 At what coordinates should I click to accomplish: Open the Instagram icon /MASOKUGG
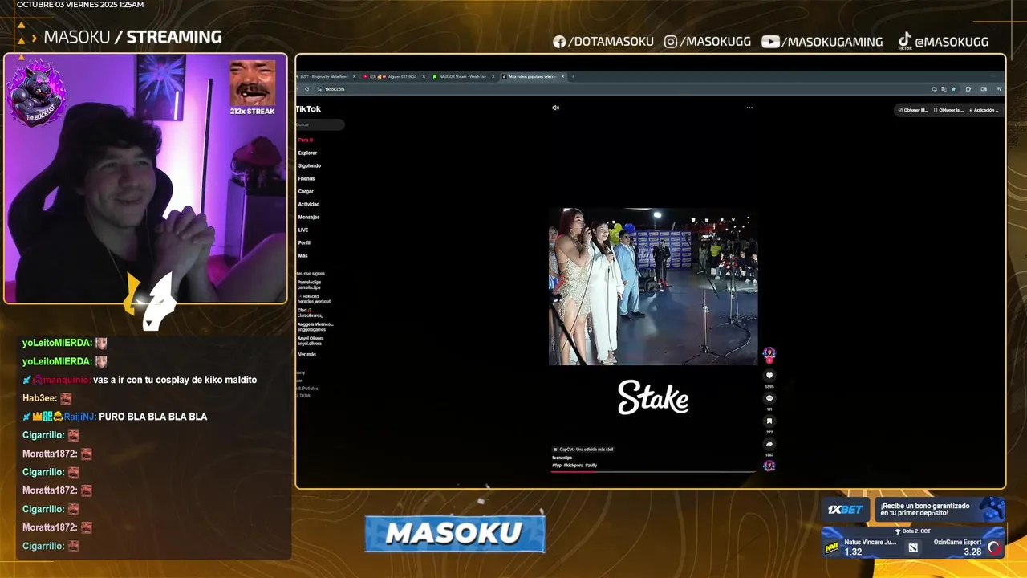pyautogui.click(x=671, y=42)
